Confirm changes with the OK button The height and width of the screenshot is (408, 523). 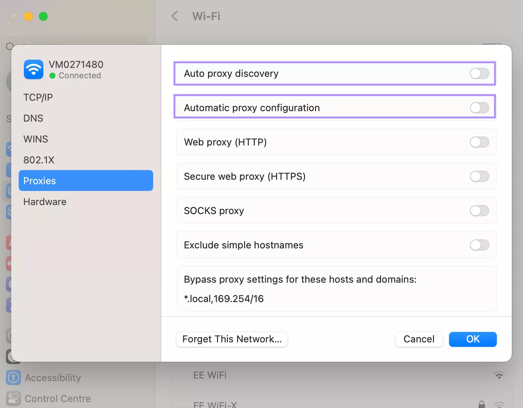[x=473, y=339]
